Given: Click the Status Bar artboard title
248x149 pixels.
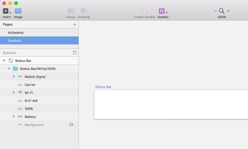Looking at the screenshot, I should [103, 87].
